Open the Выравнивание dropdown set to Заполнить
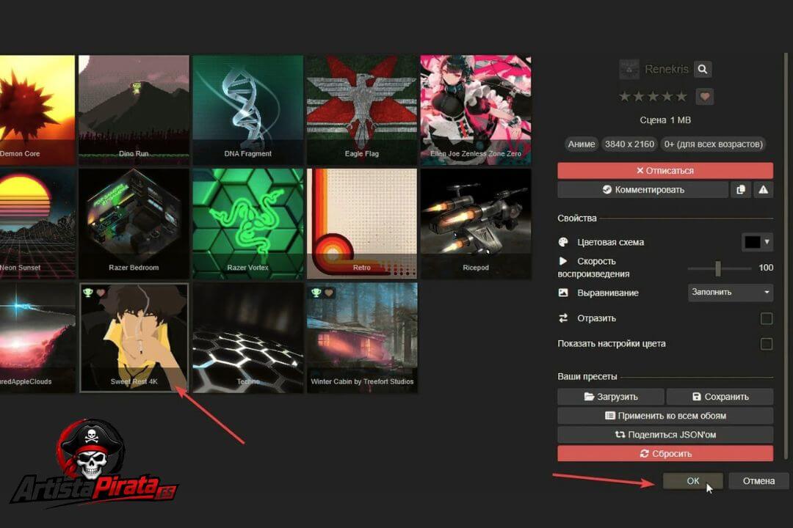 [731, 293]
